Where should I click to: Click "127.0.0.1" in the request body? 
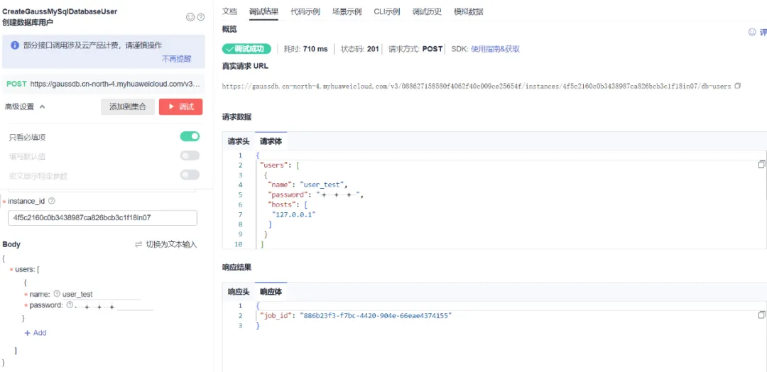point(294,214)
